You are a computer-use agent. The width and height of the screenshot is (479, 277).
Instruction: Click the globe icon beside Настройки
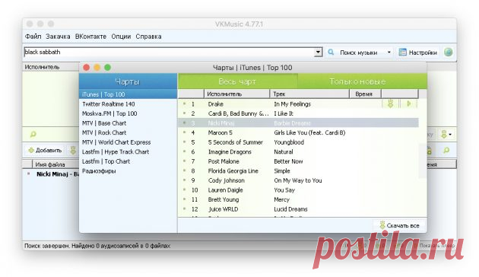click(x=448, y=52)
